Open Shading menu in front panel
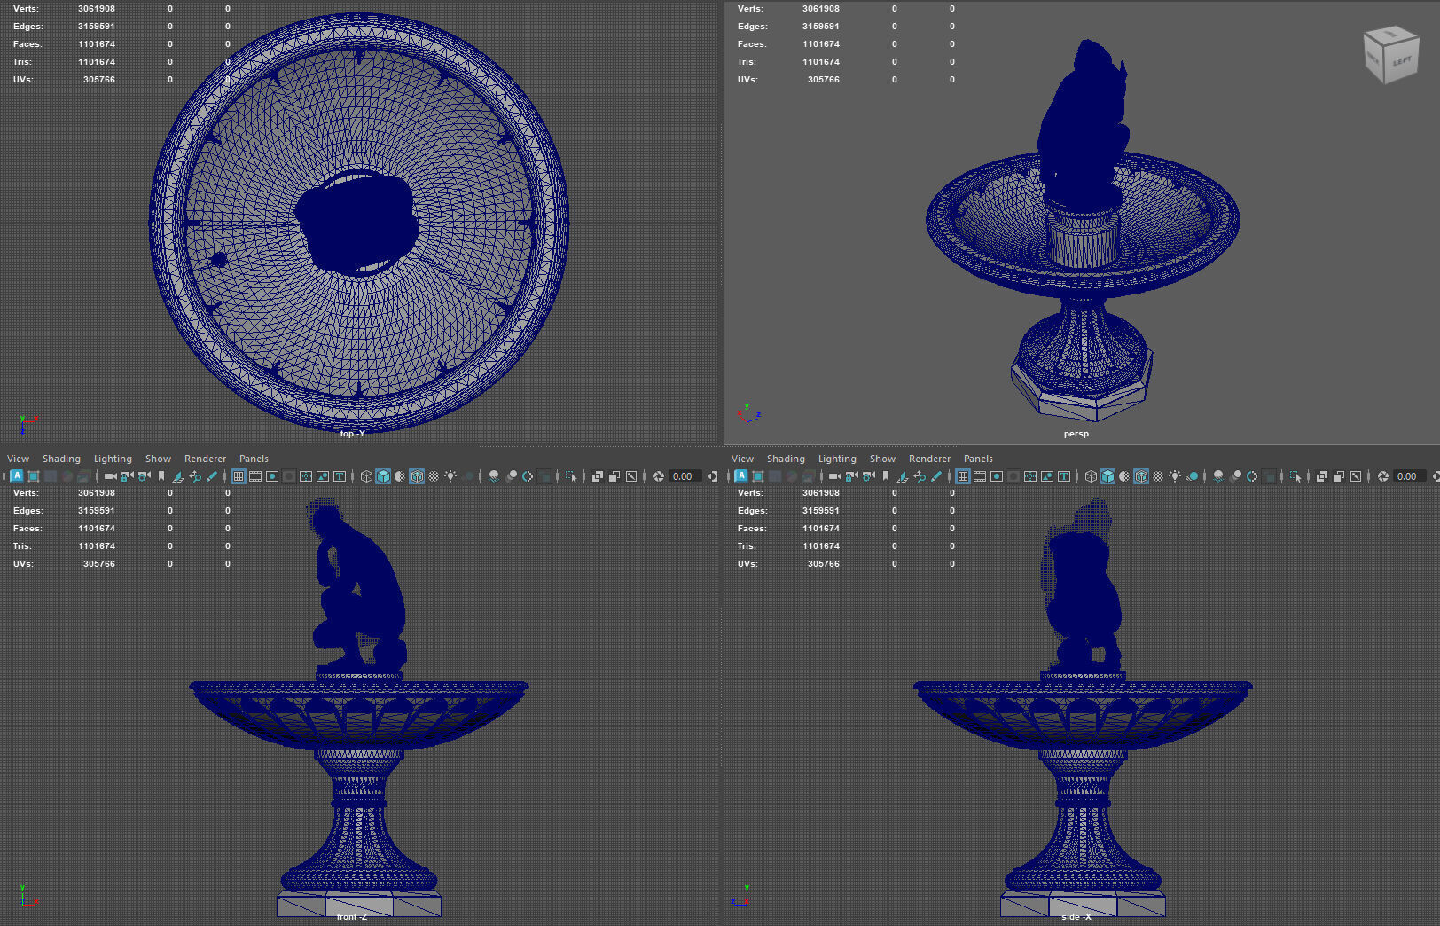The height and width of the screenshot is (926, 1440). pyautogui.click(x=61, y=459)
